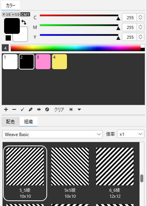Open the 組織 tab
The height and width of the screenshot is (206, 147).
(28, 122)
